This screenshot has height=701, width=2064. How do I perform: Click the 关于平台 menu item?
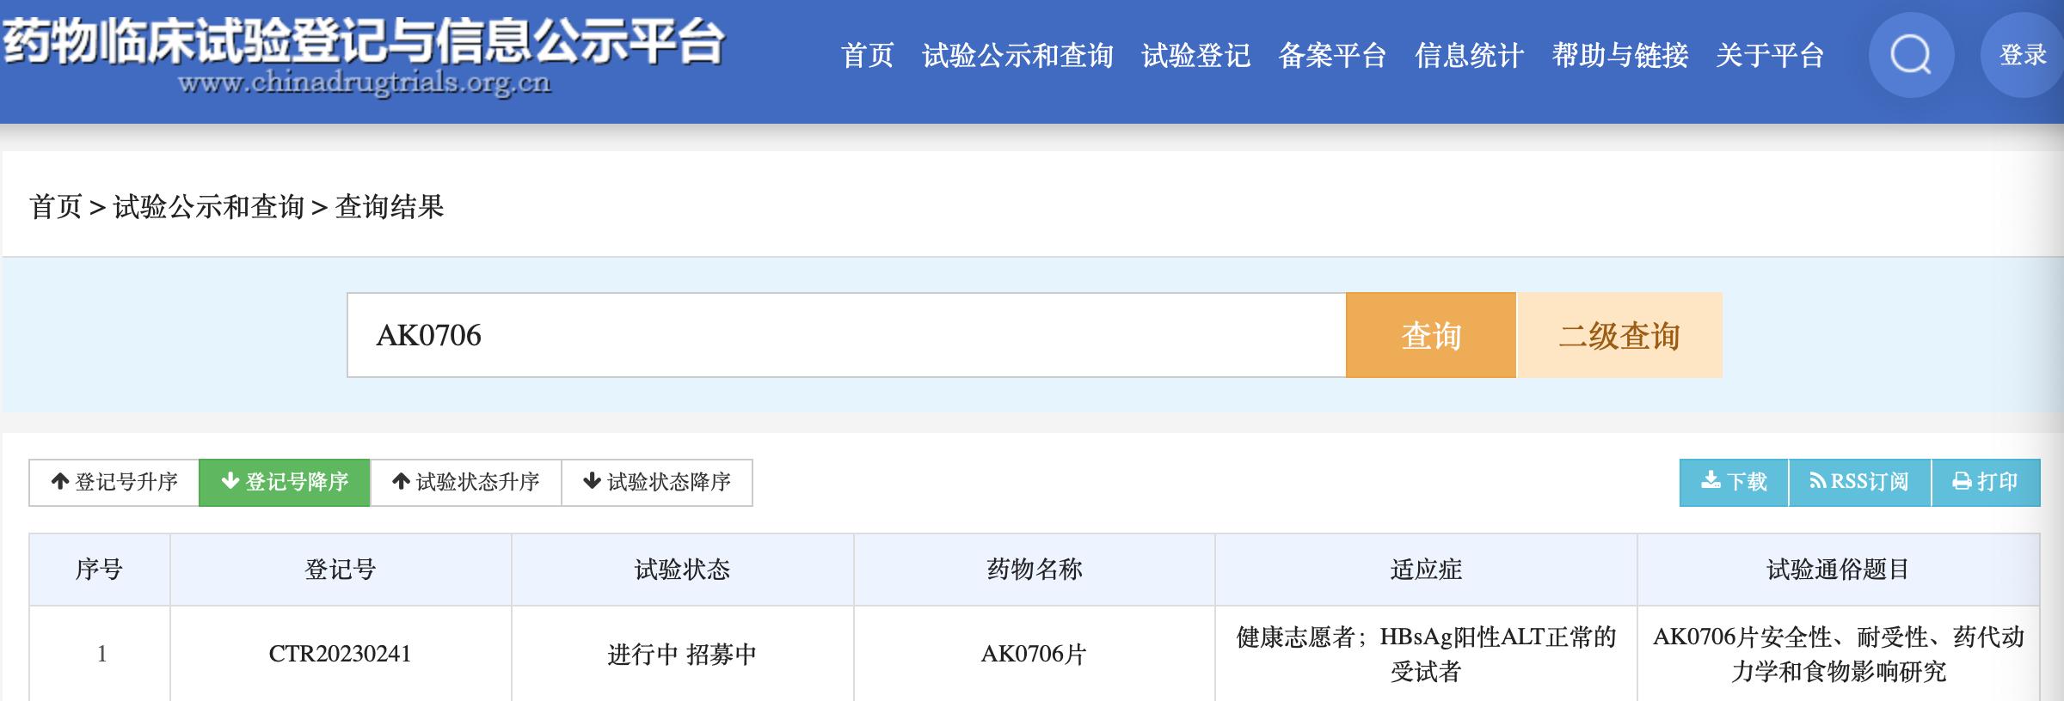(1769, 56)
